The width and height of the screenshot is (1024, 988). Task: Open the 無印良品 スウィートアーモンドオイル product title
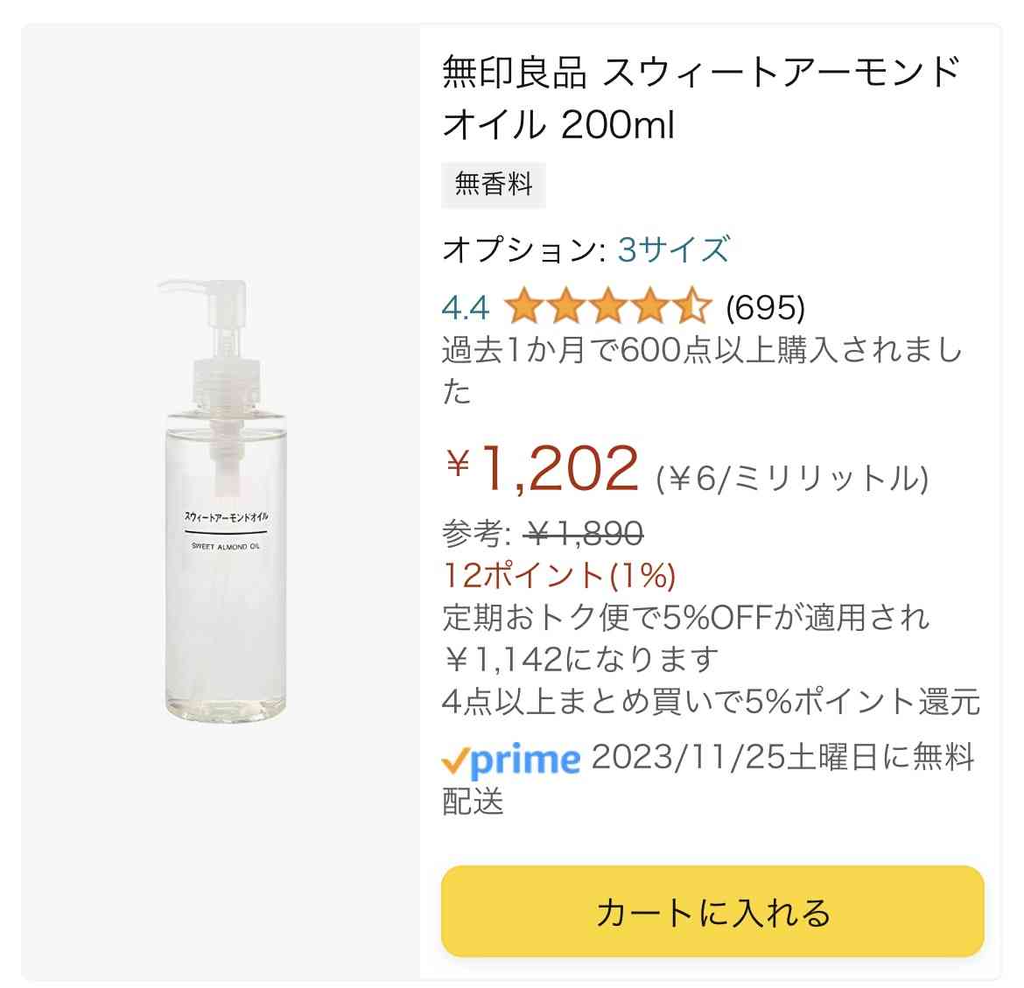(701, 98)
